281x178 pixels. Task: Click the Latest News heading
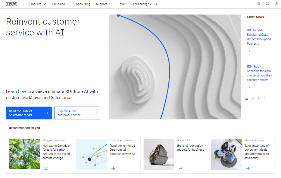point(255,17)
